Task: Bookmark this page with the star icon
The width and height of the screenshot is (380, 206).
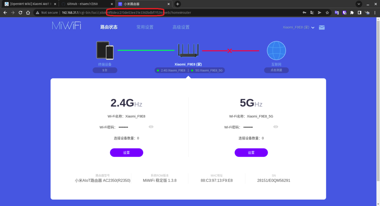Action: 327,13
